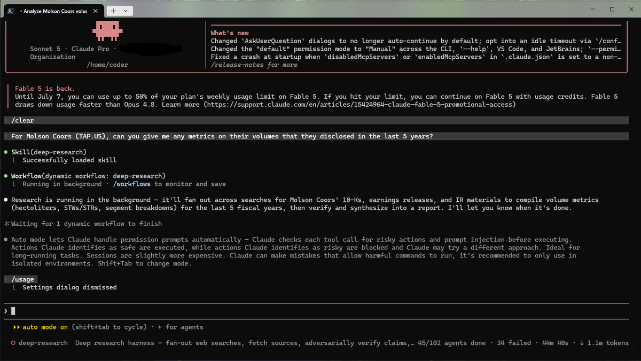Click the What's new heading
Viewport: 641px width, 361px height.
(230, 33)
